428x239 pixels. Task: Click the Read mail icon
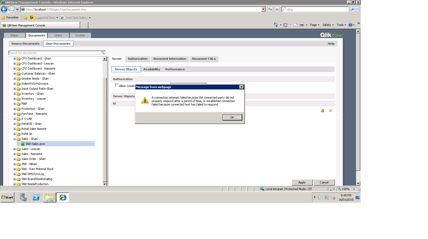point(295,25)
